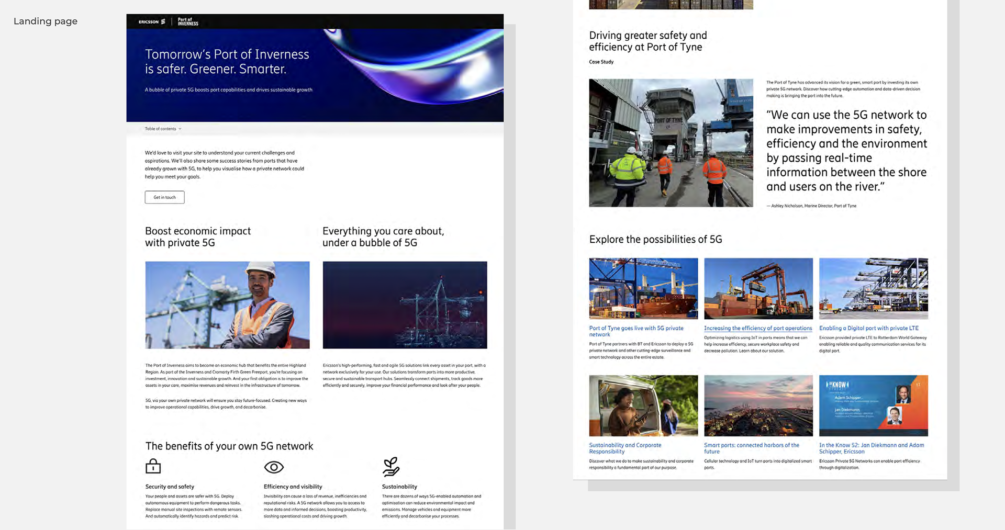The height and width of the screenshot is (530, 1005).
Task: Click the In the Know podcast thumbnail
Action: point(874,405)
